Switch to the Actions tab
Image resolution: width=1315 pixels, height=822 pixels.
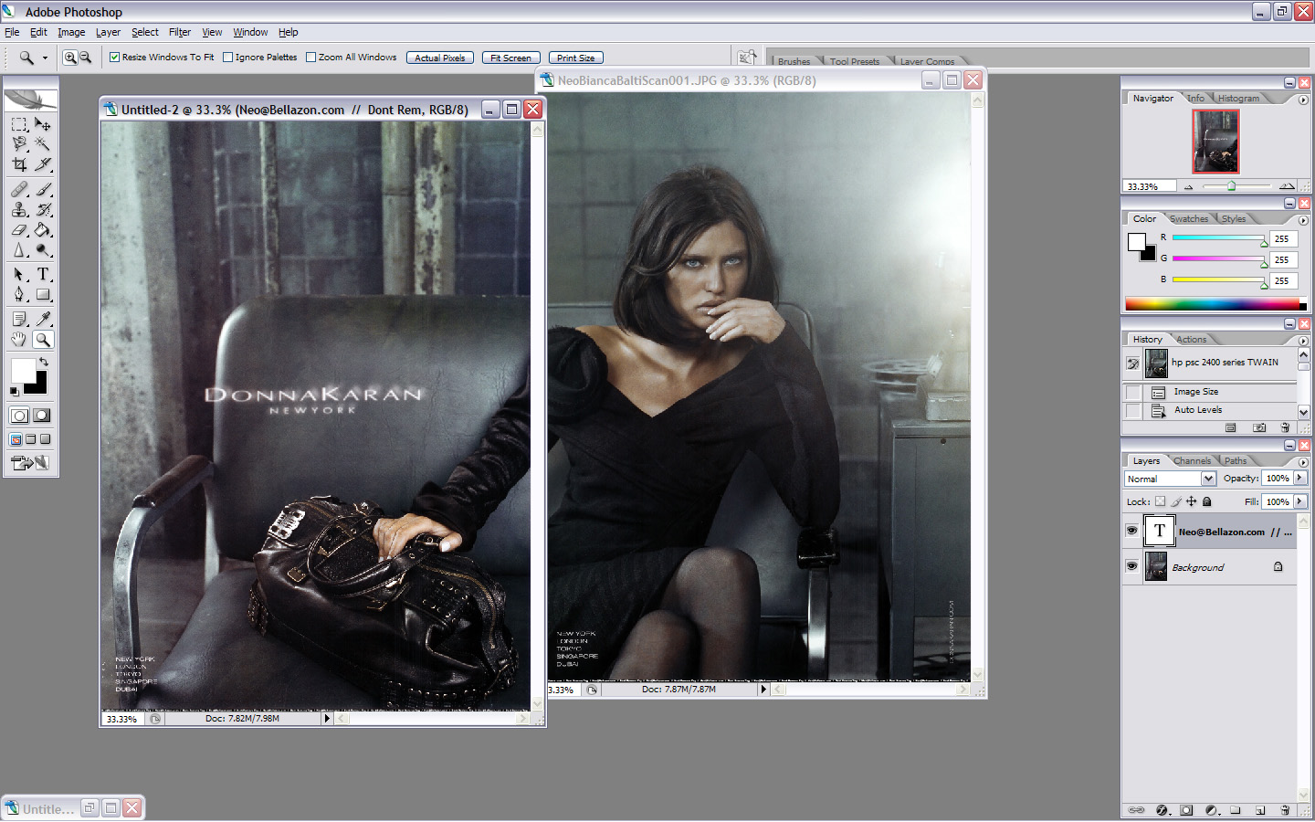(1191, 340)
